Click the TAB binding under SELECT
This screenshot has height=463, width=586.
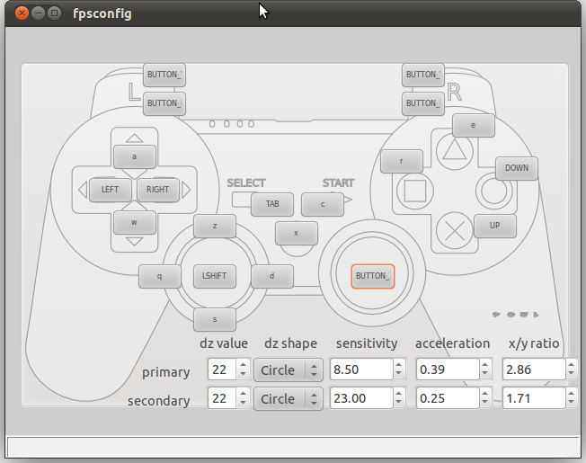click(x=272, y=204)
